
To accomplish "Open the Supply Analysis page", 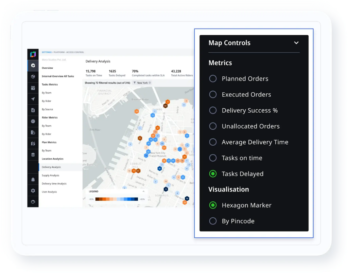I will 50,175.
